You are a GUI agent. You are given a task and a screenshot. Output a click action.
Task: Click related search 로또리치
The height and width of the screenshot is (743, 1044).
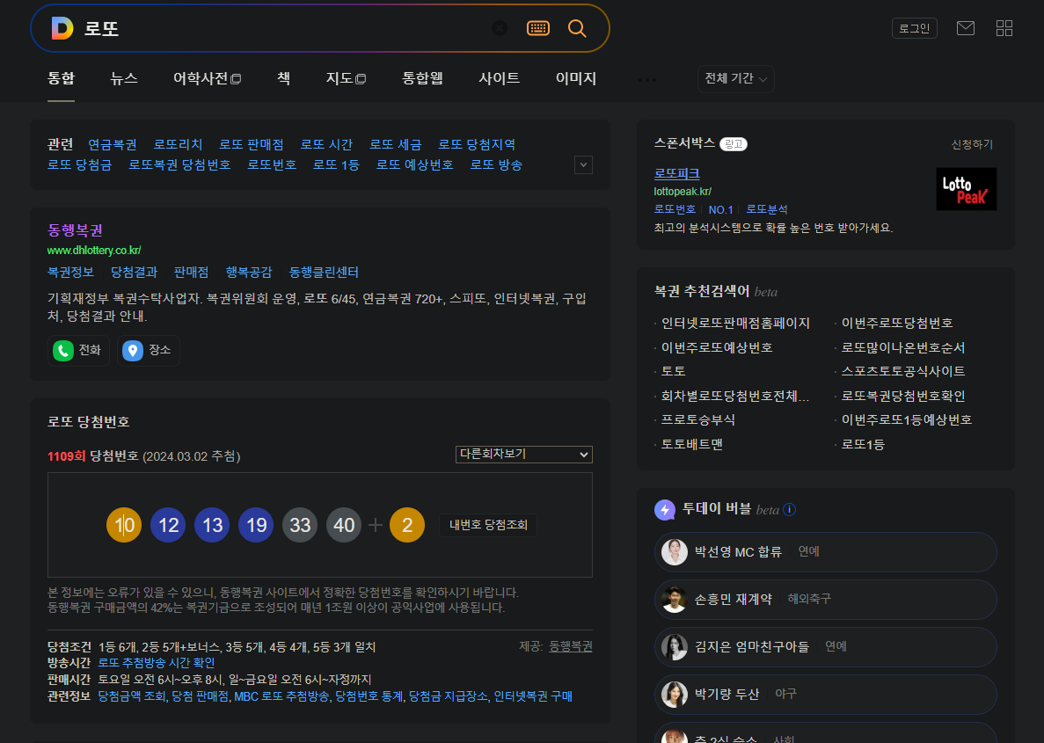pyautogui.click(x=178, y=144)
